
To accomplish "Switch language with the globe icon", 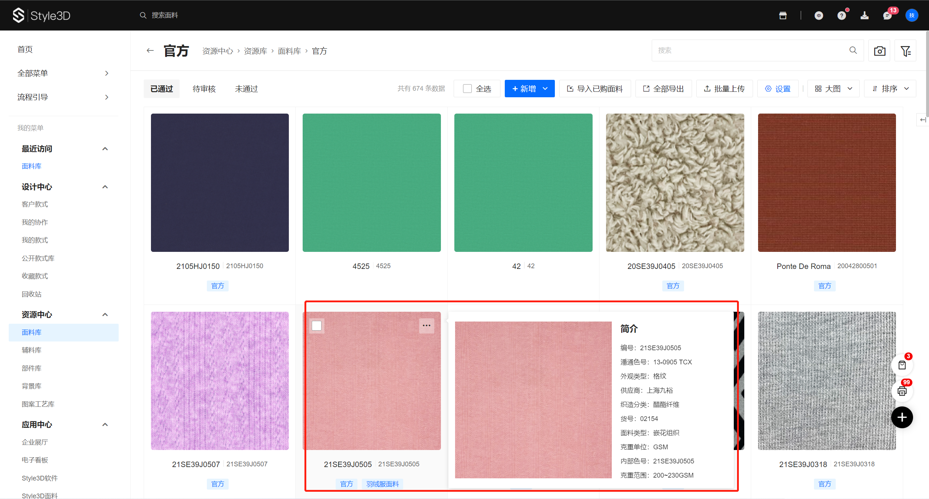I will point(819,15).
